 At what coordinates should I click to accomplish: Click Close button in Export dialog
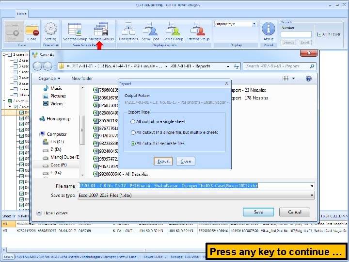click(x=185, y=161)
